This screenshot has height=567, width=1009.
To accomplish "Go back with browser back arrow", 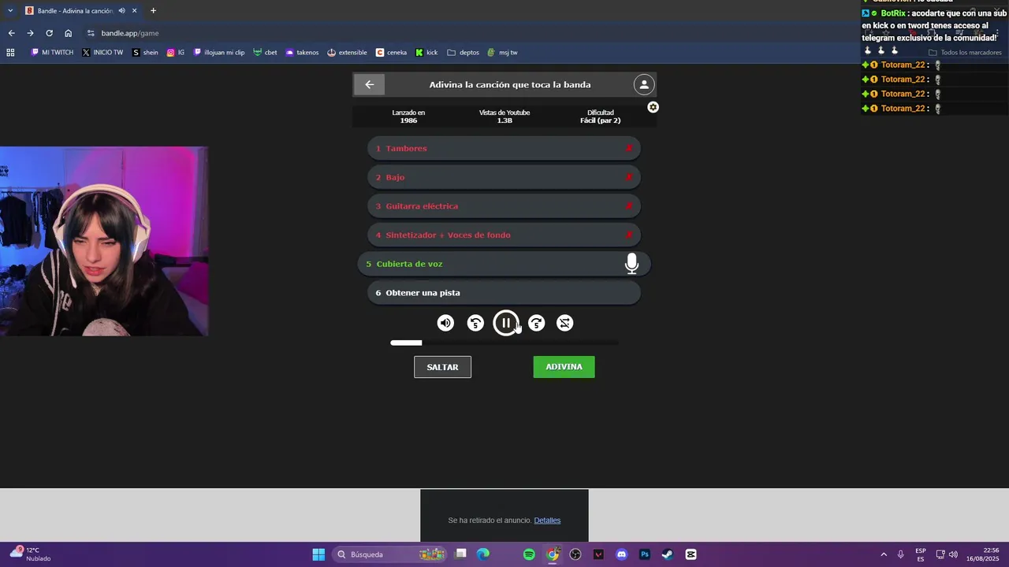I will (x=11, y=33).
